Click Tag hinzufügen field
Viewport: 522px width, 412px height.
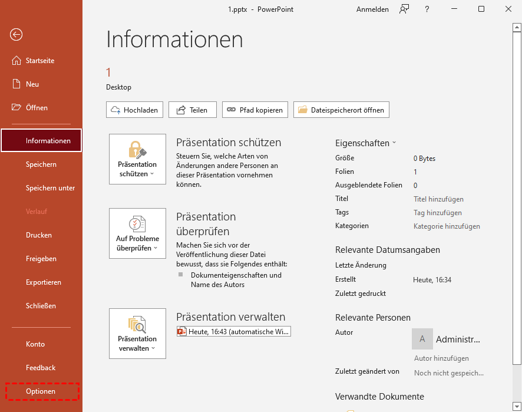[x=437, y=213]
